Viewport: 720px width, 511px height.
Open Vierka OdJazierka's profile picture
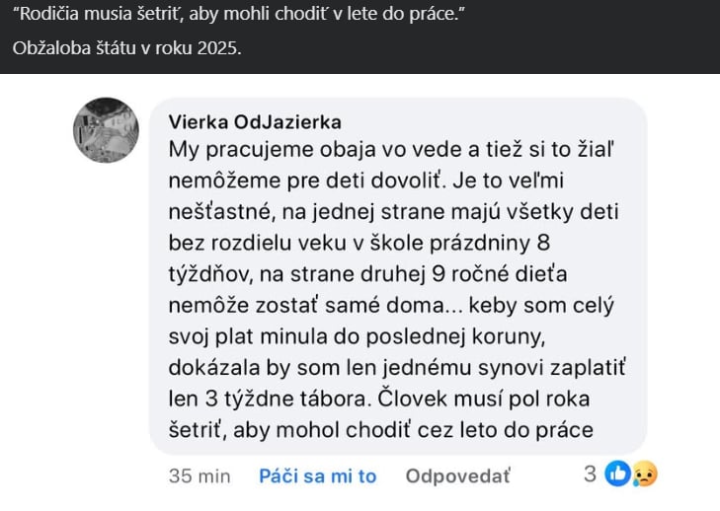point(106,130)
